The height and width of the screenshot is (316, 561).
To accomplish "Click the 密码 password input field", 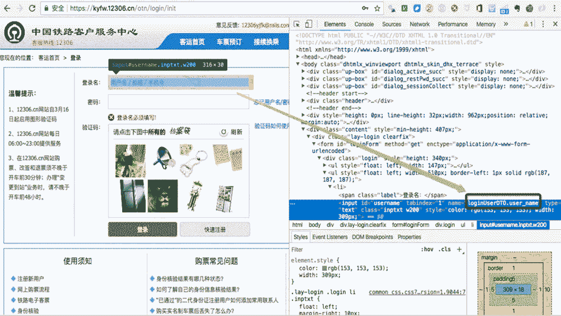I will (179, 101).
